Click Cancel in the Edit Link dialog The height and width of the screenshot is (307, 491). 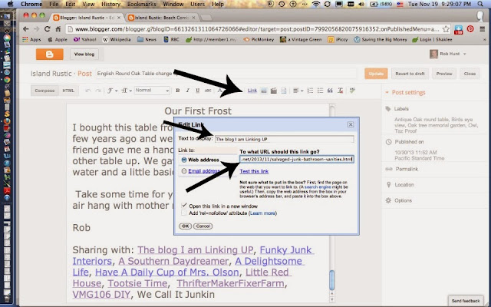point(203,226)
